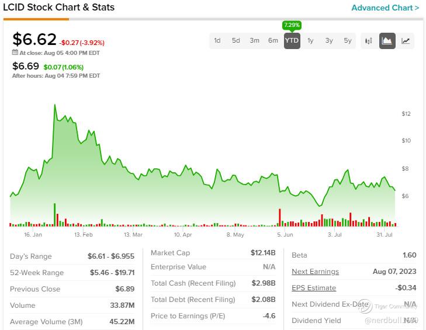Viewport: 426px width, 330px height.
Task: Select the line chart view icon
Action: pyautogui.click(x=406, y=41)
